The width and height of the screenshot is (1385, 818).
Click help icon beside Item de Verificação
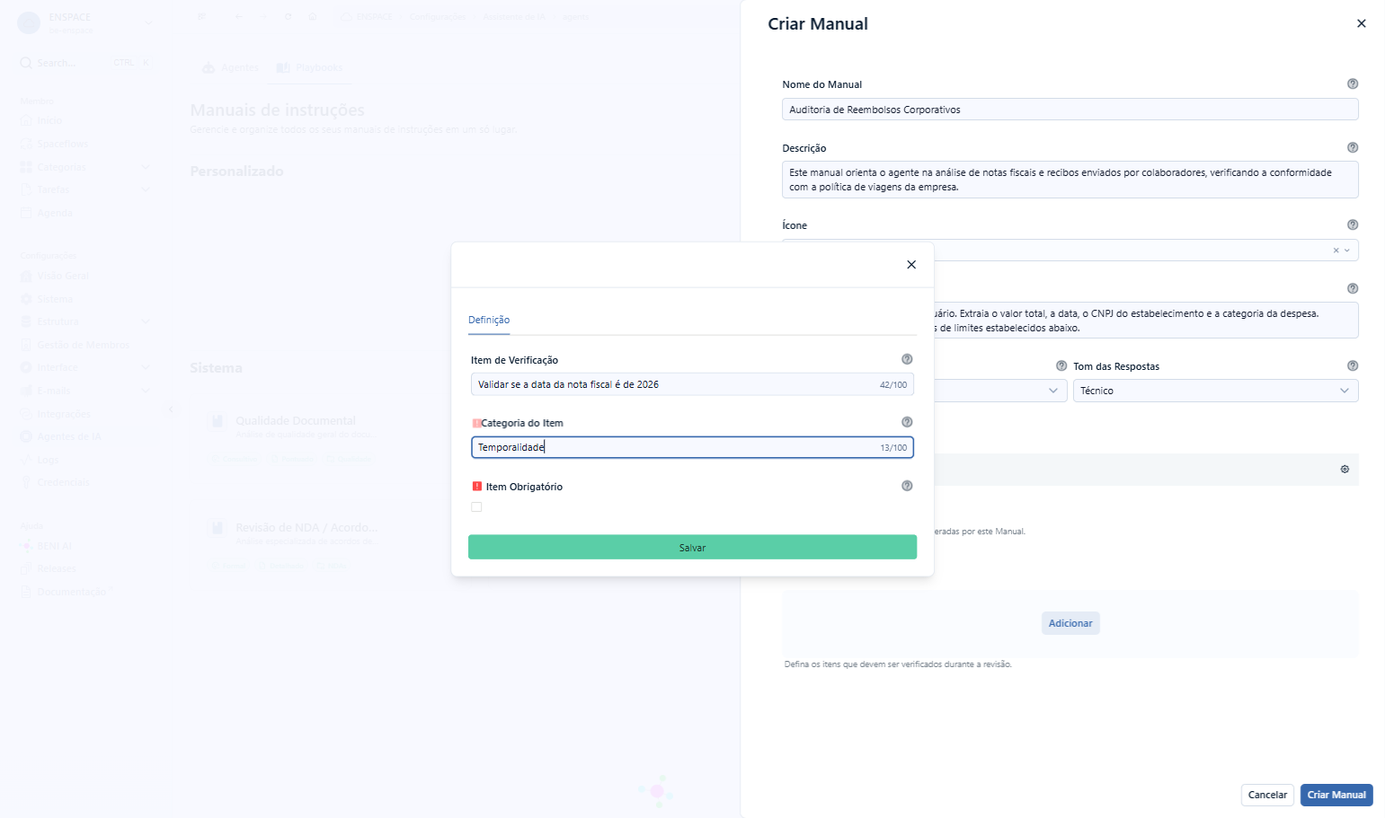point(907,359)
